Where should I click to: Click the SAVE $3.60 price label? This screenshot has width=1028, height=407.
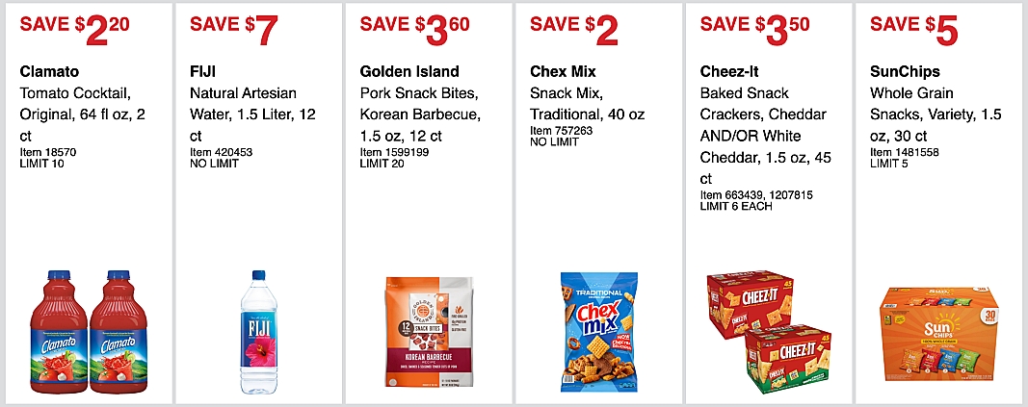point(415,29)
